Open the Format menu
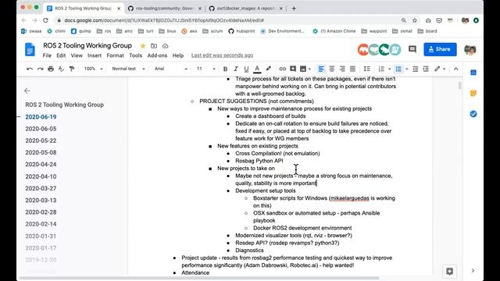This screenshot has height=281, width=500. tap(115, 55)
